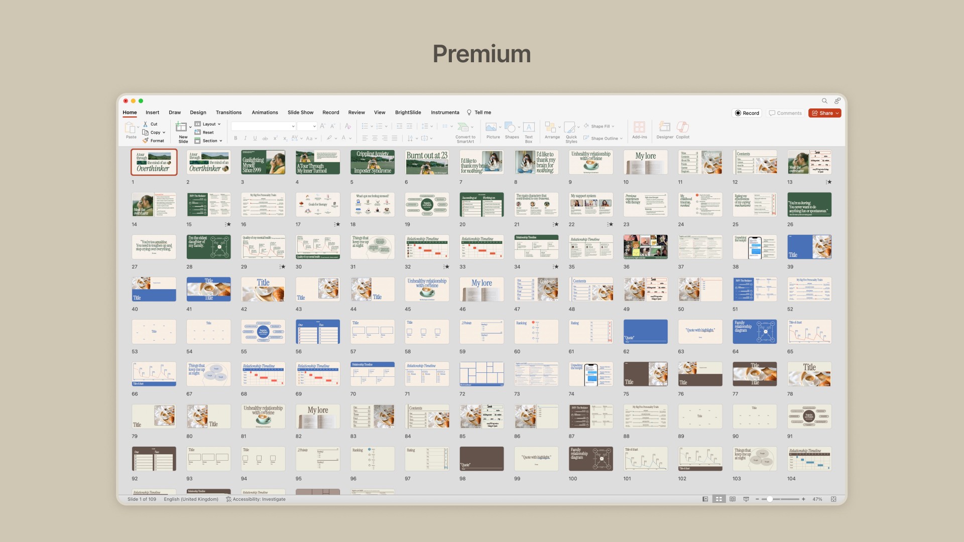This screenshot has width=964, height=542.
Task: Select the 'Burnt out at 23' slide thumbnail
Action: 427,162
